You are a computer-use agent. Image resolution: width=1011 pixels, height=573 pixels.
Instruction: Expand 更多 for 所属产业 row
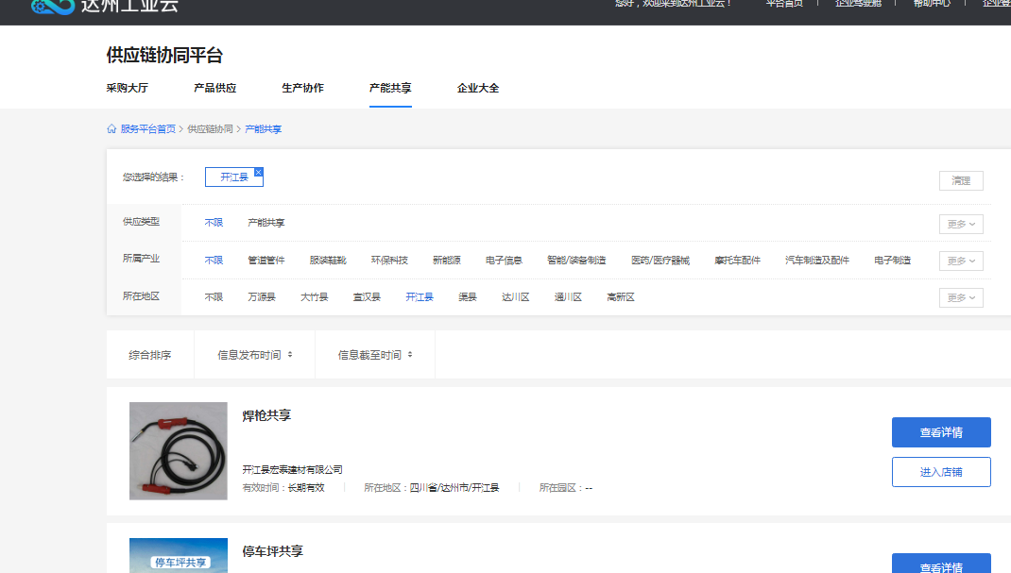click(960, 261)
